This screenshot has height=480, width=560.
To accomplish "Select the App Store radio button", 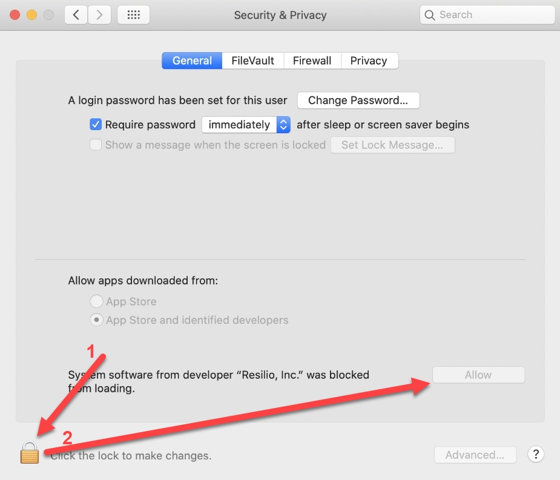I will (96, 301).
